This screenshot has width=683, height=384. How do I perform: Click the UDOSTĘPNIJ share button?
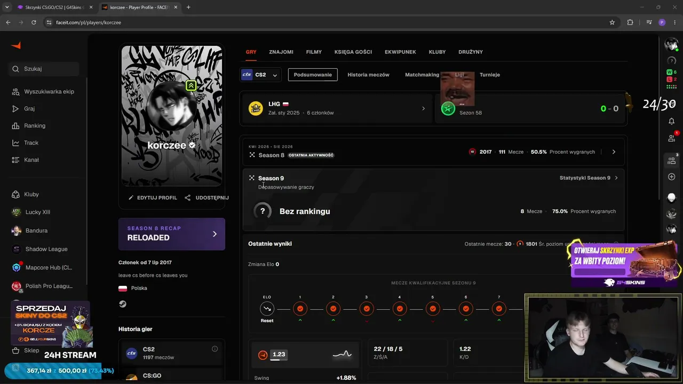point(207,198)
